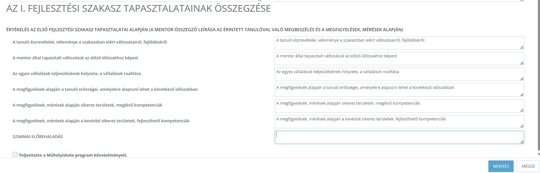Image resolution: width=540 pixels, height=173 pixels.
Task: Click the MÉGSE cancel button
Action: pyautogui.click(x=528, y=166)
